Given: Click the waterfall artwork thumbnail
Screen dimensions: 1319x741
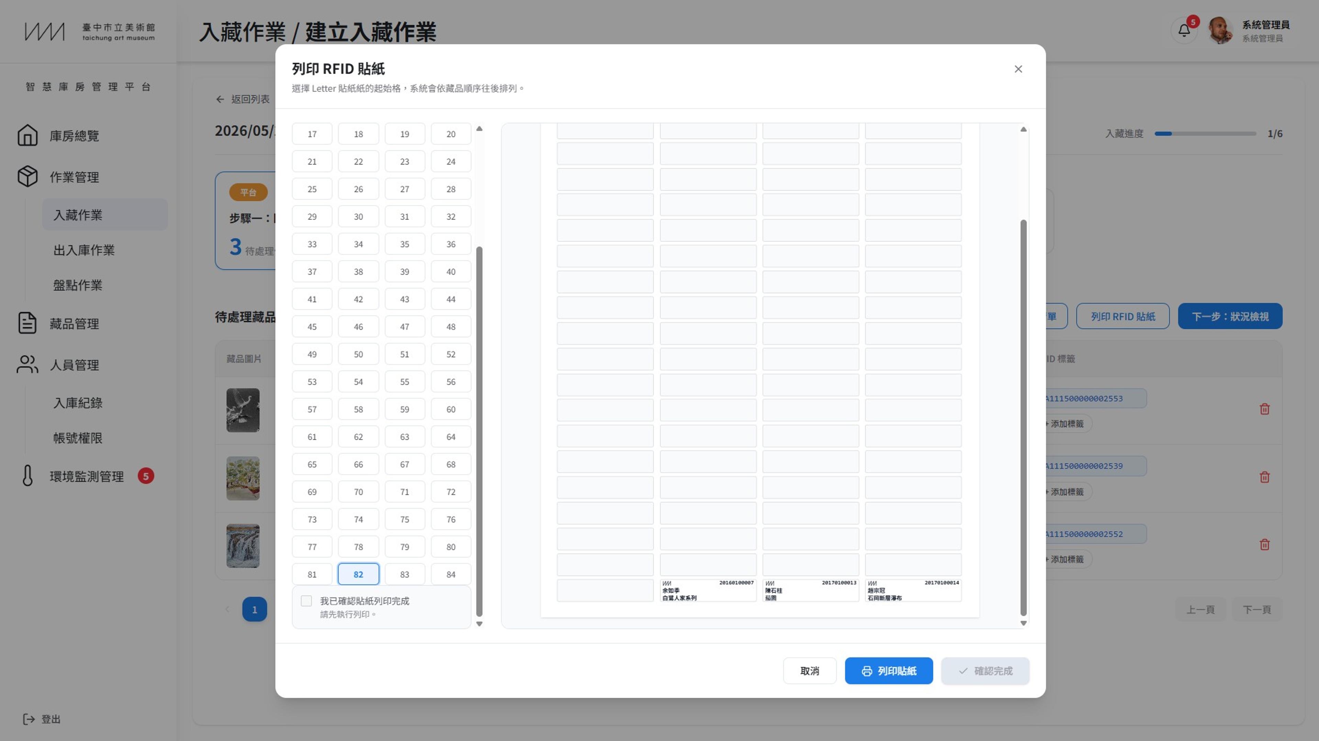Looking at the screenshot, I should click(x=243, y=546).
